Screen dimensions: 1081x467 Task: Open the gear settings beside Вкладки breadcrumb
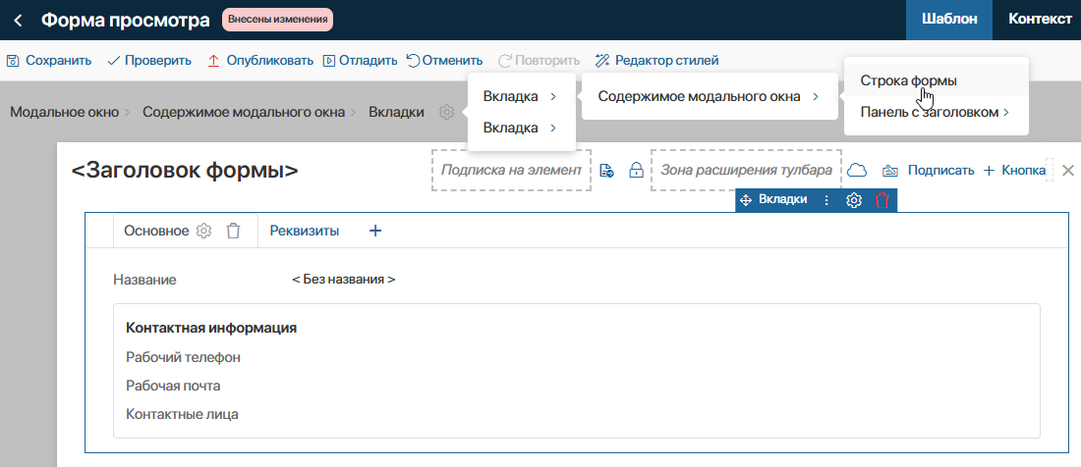[446, 112]
